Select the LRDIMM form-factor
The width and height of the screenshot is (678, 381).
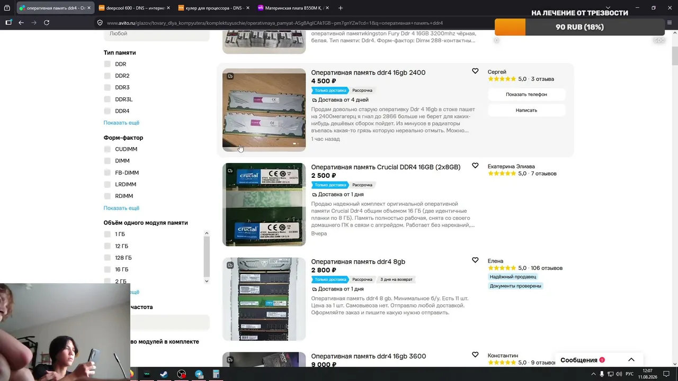[108, 185]
